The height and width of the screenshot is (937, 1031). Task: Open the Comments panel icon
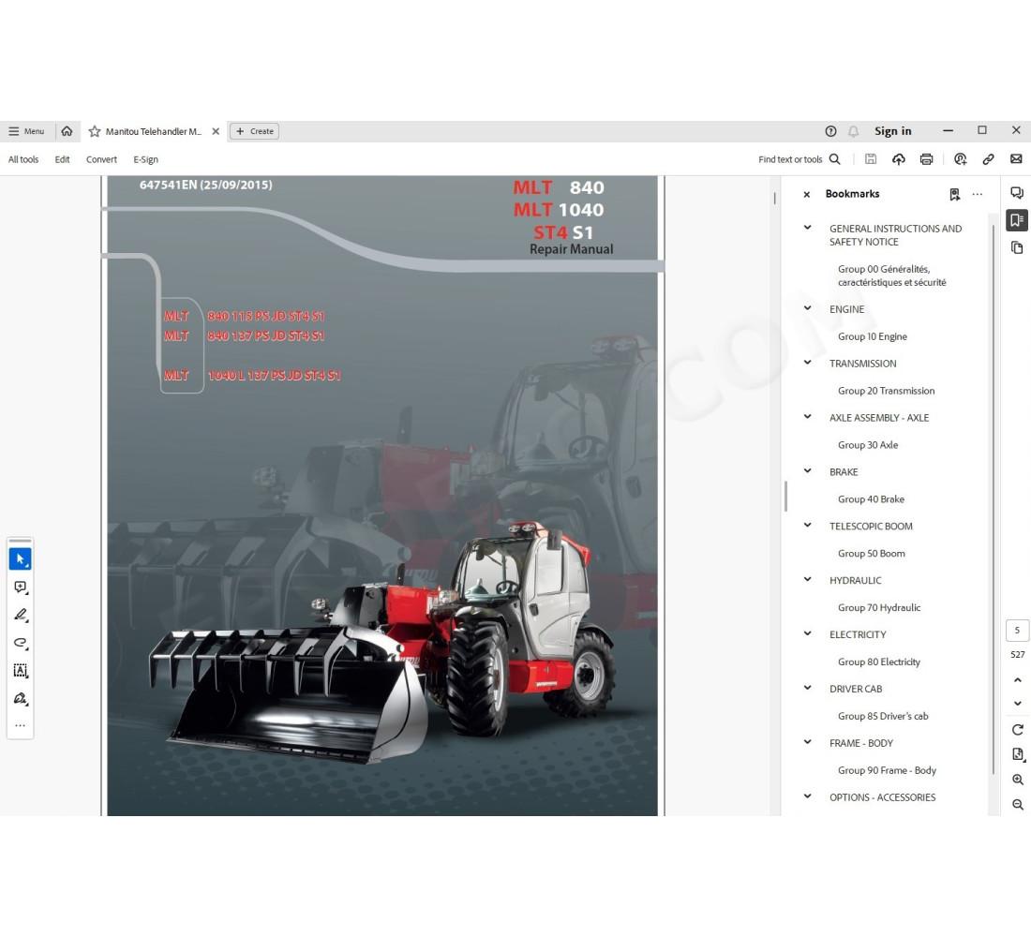coord(1017,193)
